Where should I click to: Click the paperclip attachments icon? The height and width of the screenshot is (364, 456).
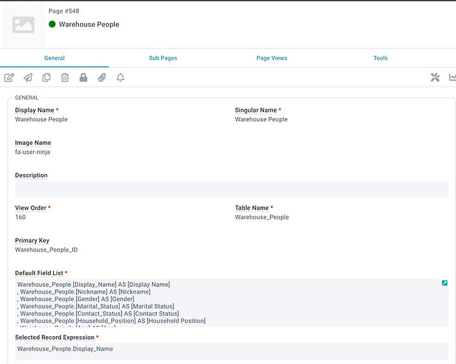(102, 78)
